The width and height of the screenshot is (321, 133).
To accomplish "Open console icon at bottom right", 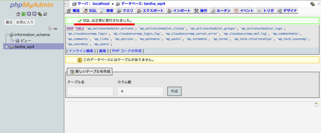I will click(x=316, y=105).
